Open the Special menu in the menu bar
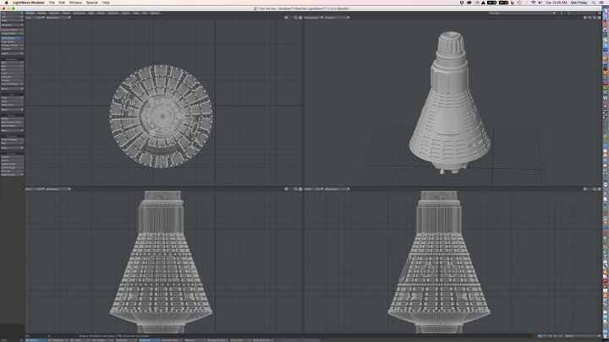609x342 pixels. pos(92,3)
